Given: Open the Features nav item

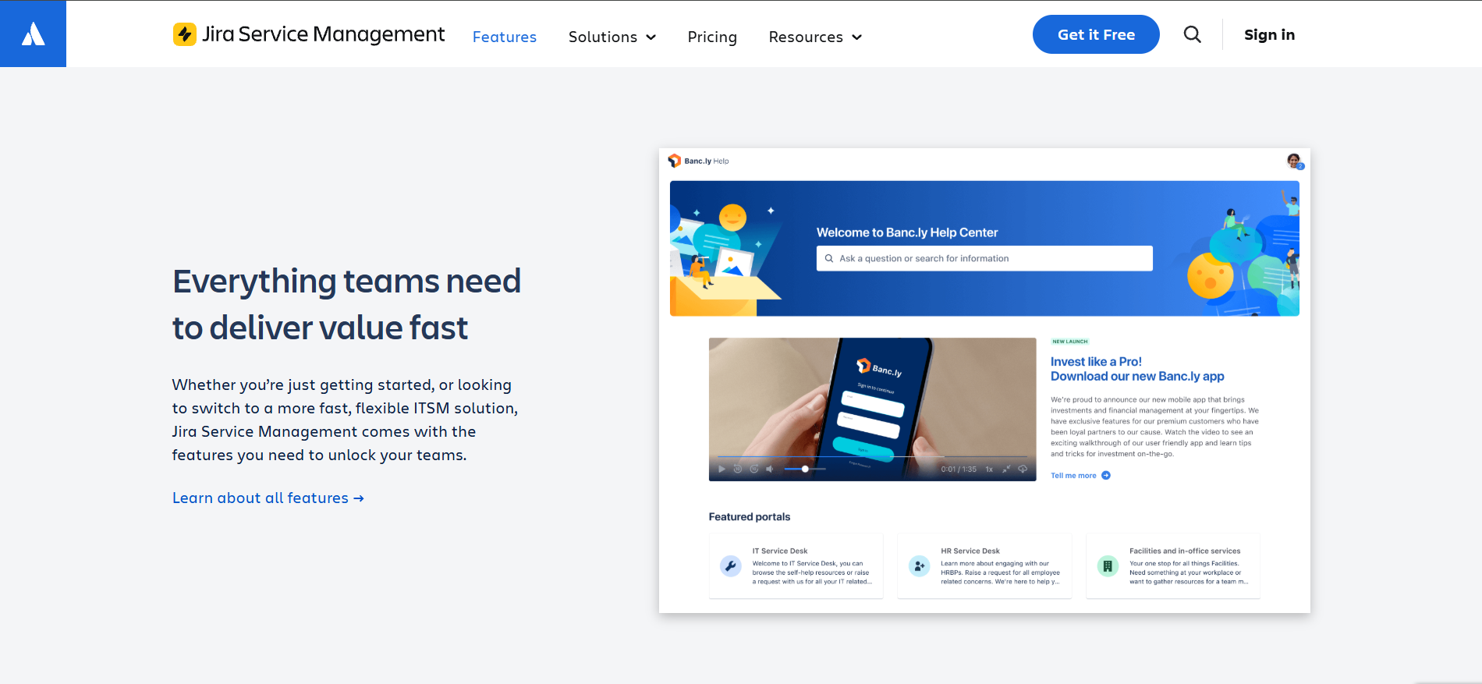Looking at the screenshot, I should 505,37.
